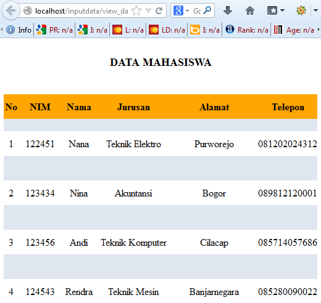321x303 pixels.
Task: Click the No column header
Action: pos(11,107)
